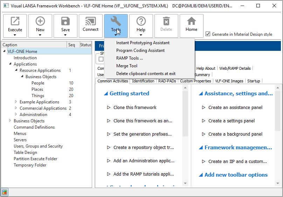Click the Connect cast icon
The image size is (283, 197).
(x=91, y=21)
